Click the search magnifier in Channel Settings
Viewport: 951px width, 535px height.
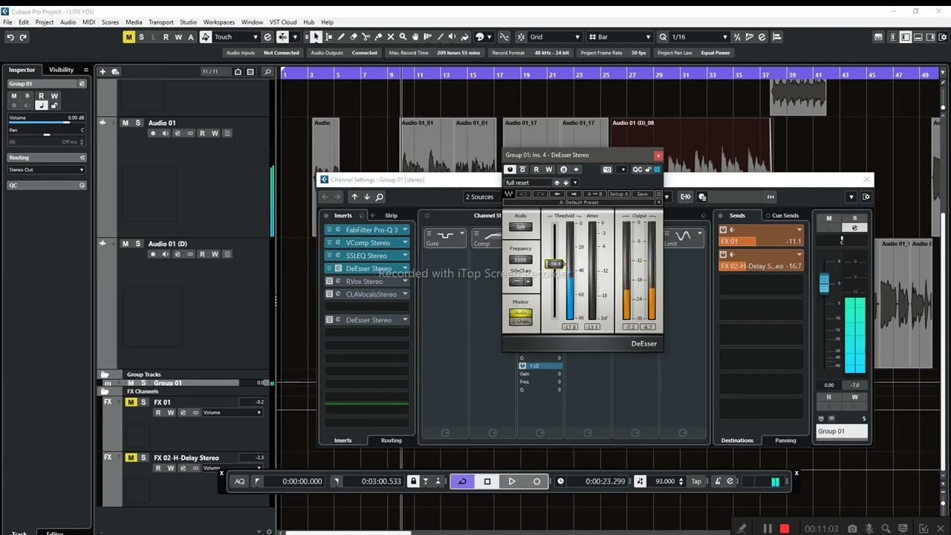tap(379, 197)
